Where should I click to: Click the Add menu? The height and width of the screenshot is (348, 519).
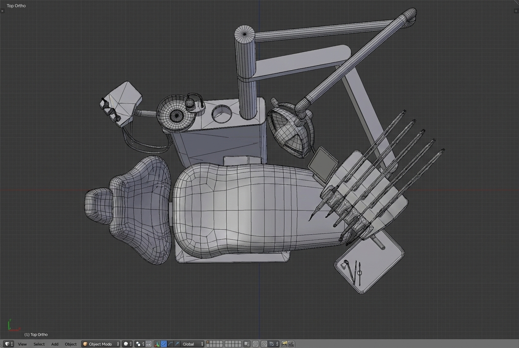(x=55, y=344)
